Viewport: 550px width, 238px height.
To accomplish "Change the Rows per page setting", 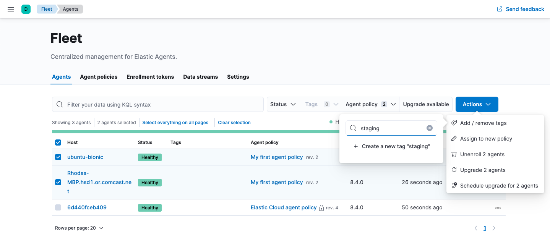I will pyautogui.click(x=79, y=228).
